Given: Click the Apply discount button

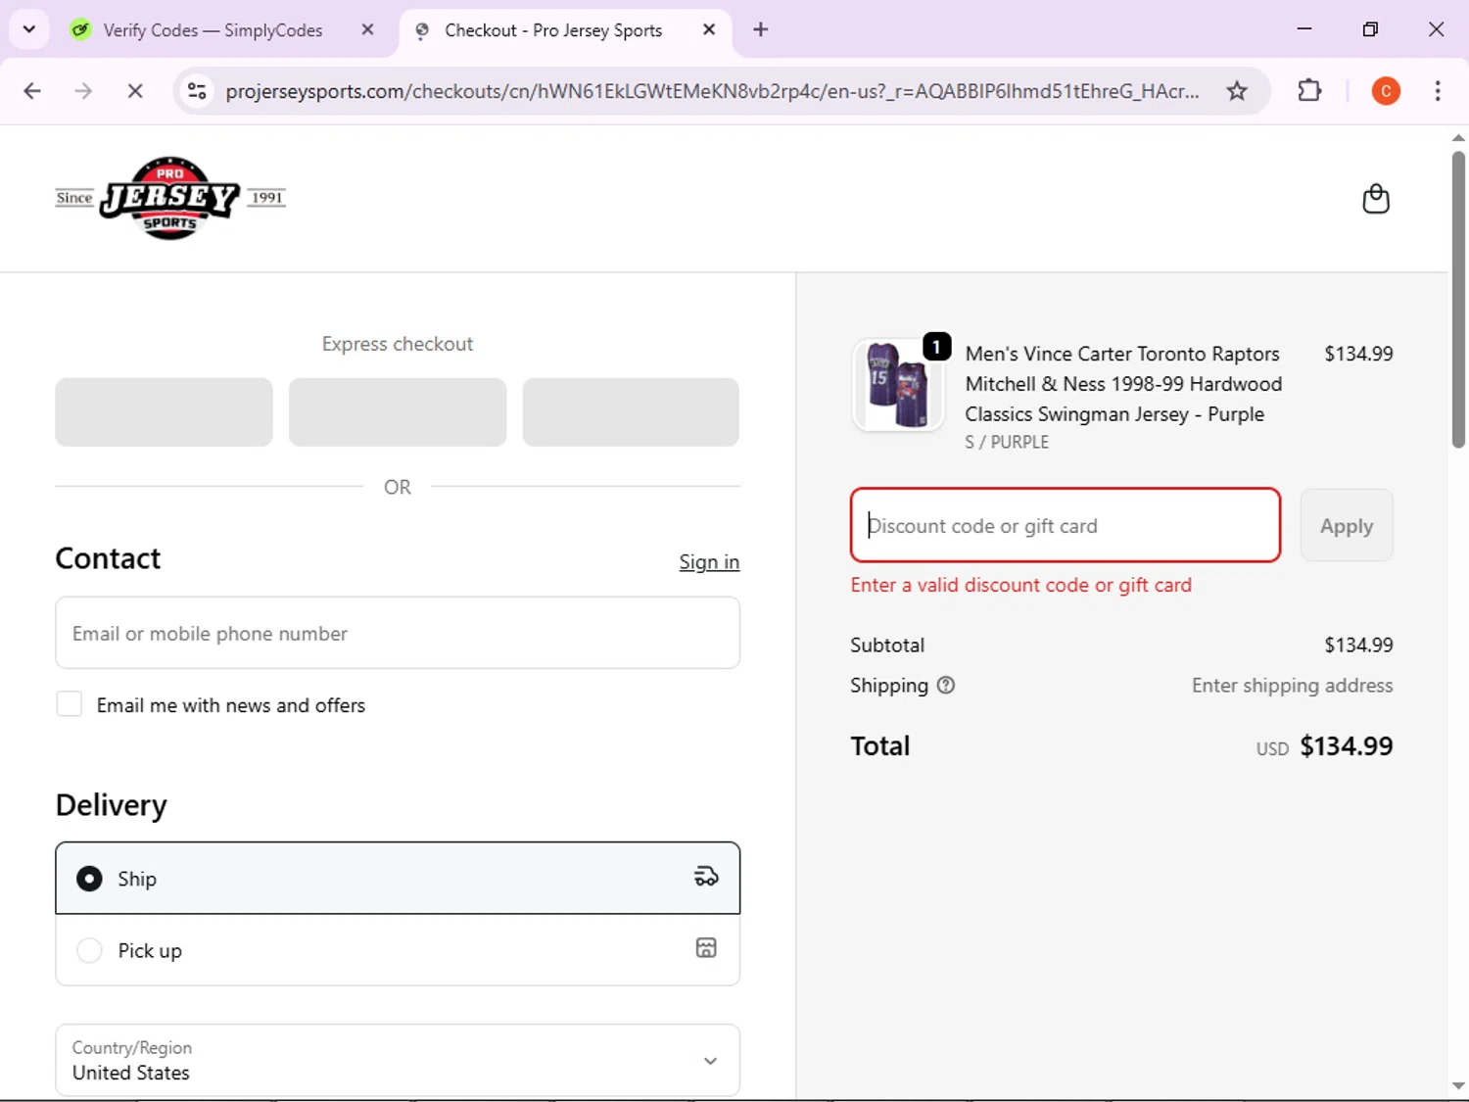Looking at the screenshot, I should click(x=1347, y=526).
